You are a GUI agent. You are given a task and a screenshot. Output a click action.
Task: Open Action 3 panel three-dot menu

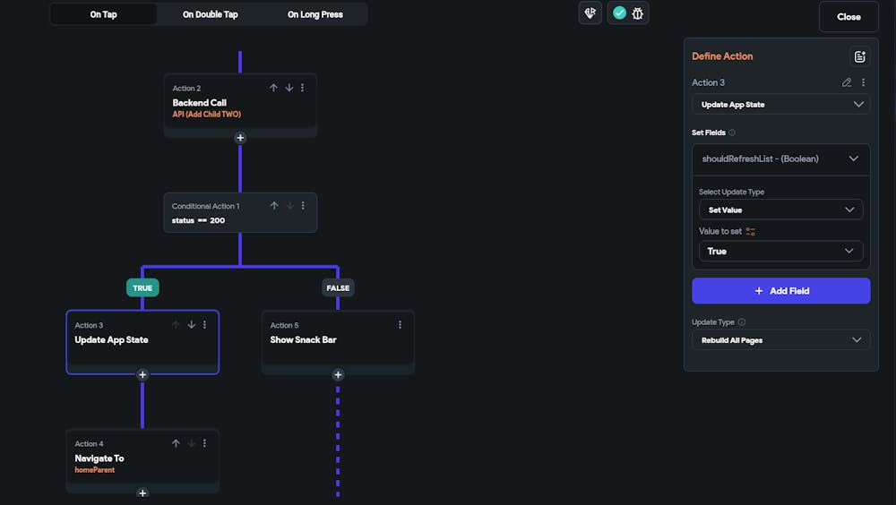click(x=863, y=82)
